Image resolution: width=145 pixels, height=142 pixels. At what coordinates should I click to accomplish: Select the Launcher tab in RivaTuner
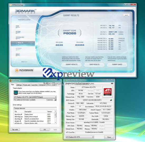(x=35, y=85)
